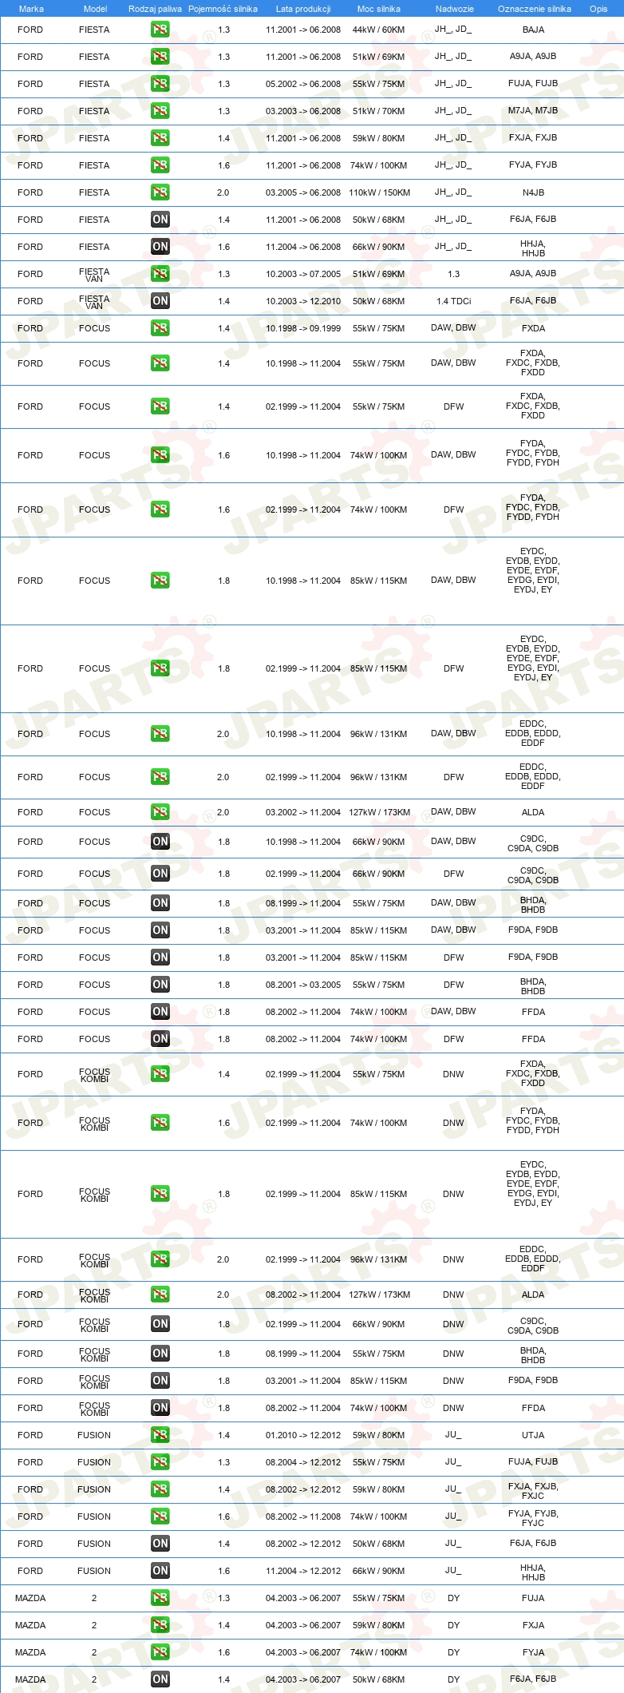Click petrol icon in Fiesta N4JB row

(160, 192)
